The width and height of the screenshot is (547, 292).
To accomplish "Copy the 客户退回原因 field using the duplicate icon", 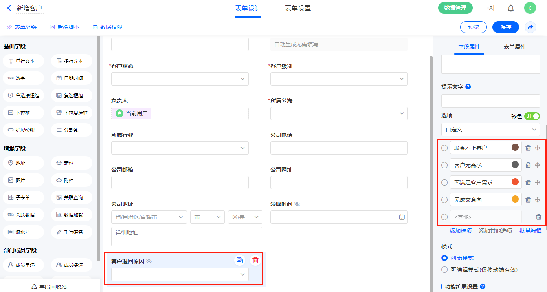I will pos(240,260).
